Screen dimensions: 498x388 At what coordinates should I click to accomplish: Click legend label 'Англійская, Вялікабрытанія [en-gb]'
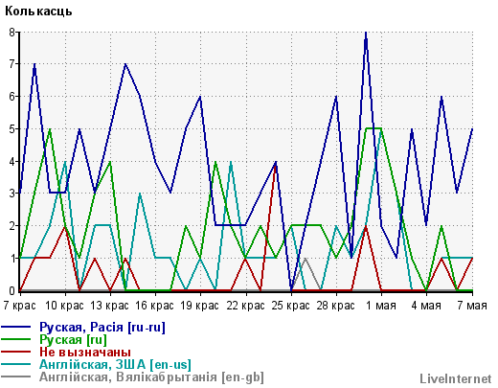(151, 377)
